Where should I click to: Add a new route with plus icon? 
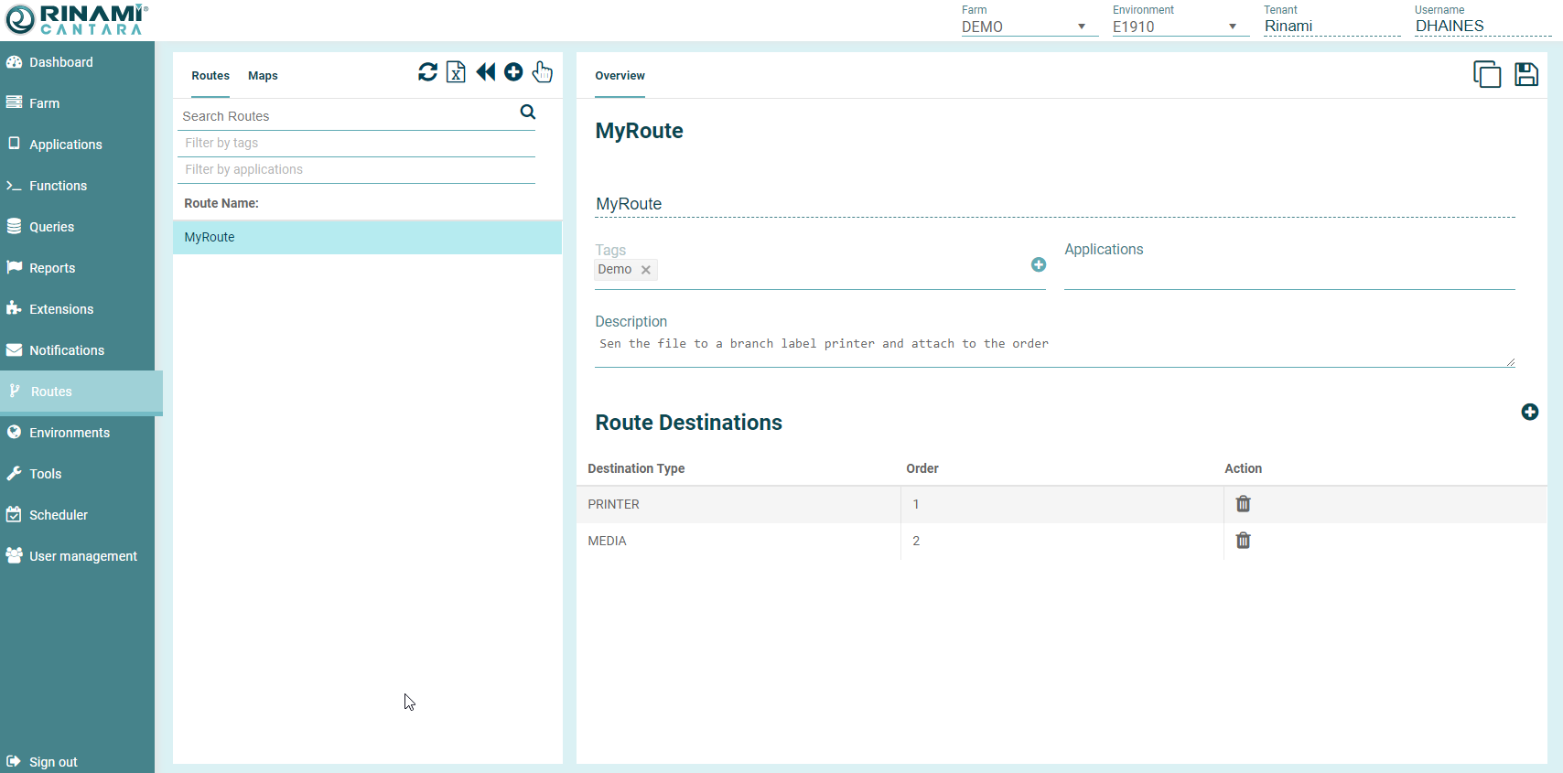click(x=513, y=72)
